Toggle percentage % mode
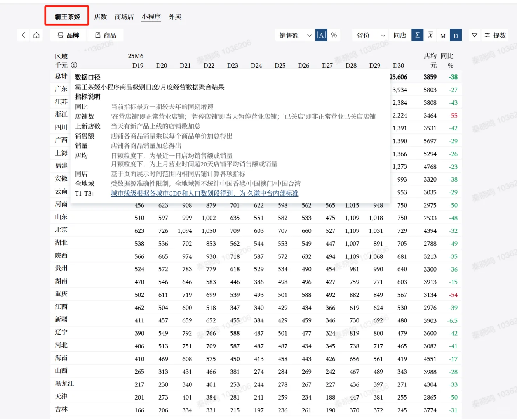Screen dimensions: 517x419 334,35
